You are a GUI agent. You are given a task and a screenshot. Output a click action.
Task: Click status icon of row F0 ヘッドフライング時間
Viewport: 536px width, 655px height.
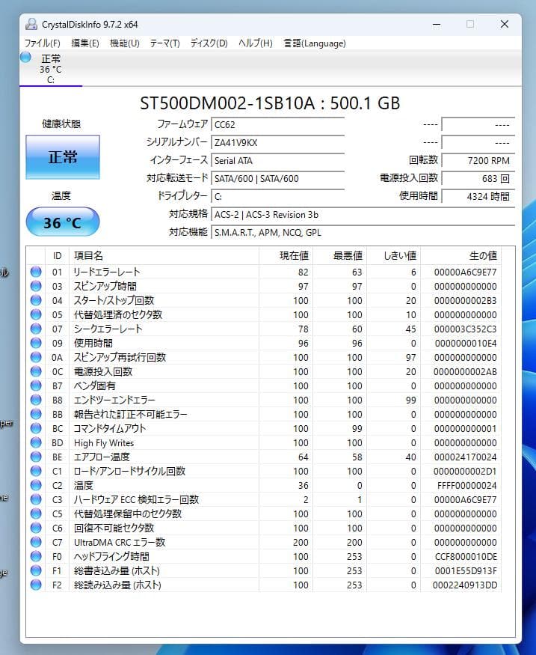coord(36,556)
